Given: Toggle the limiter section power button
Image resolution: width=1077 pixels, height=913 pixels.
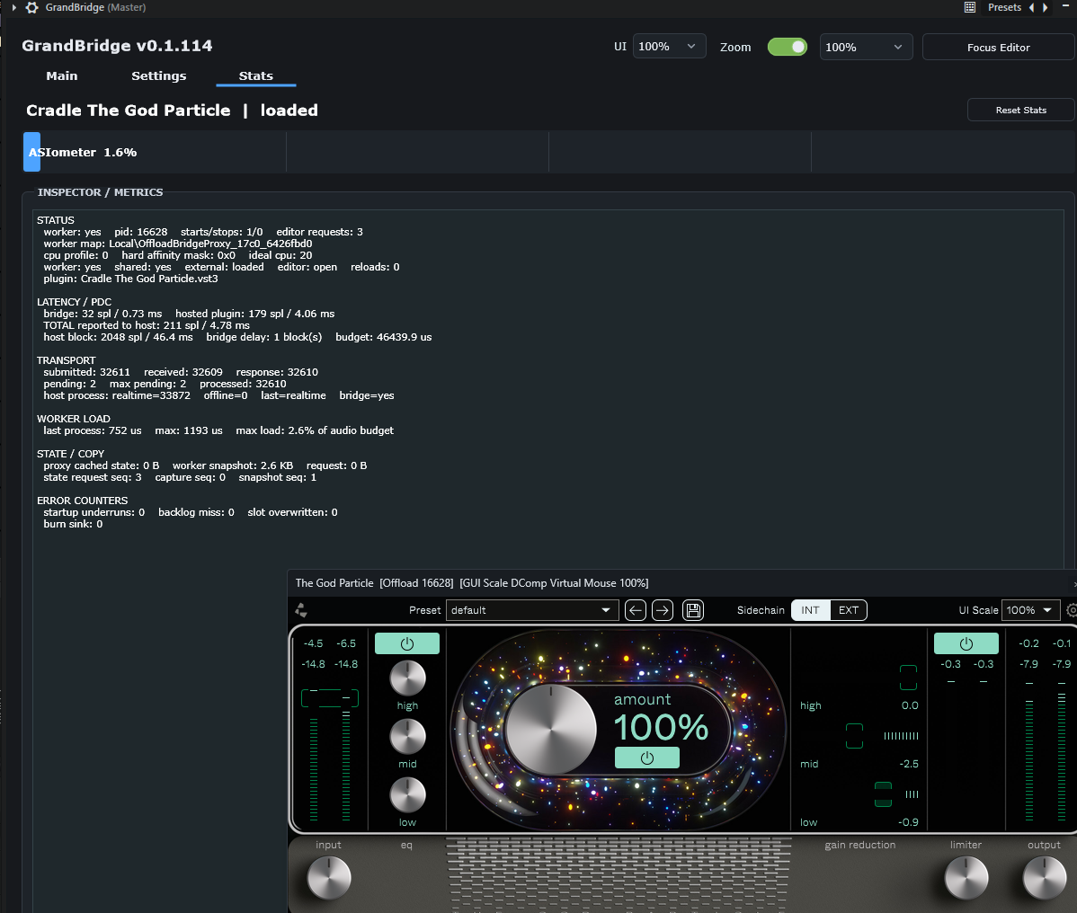Looking at the screenshot, I should click(x=966, y=644).
